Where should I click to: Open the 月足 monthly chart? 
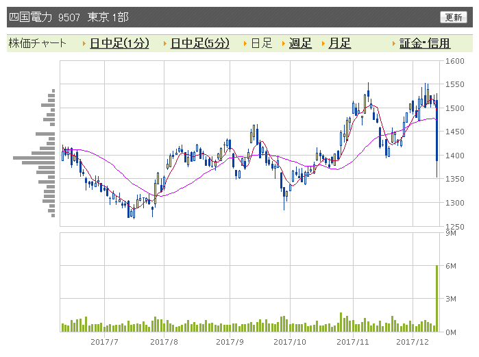(340, 43)
